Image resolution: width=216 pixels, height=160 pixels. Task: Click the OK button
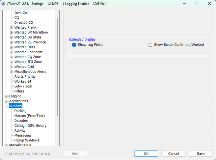click(x=146, y=154)
